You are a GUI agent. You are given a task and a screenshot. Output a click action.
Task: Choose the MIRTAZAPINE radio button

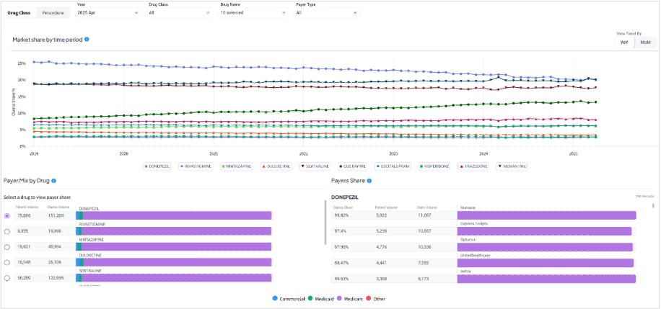[x=7, y=247]
